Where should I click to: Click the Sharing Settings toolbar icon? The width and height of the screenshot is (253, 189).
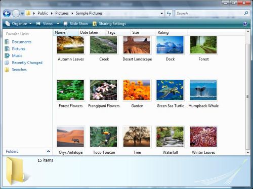point(95,24)
